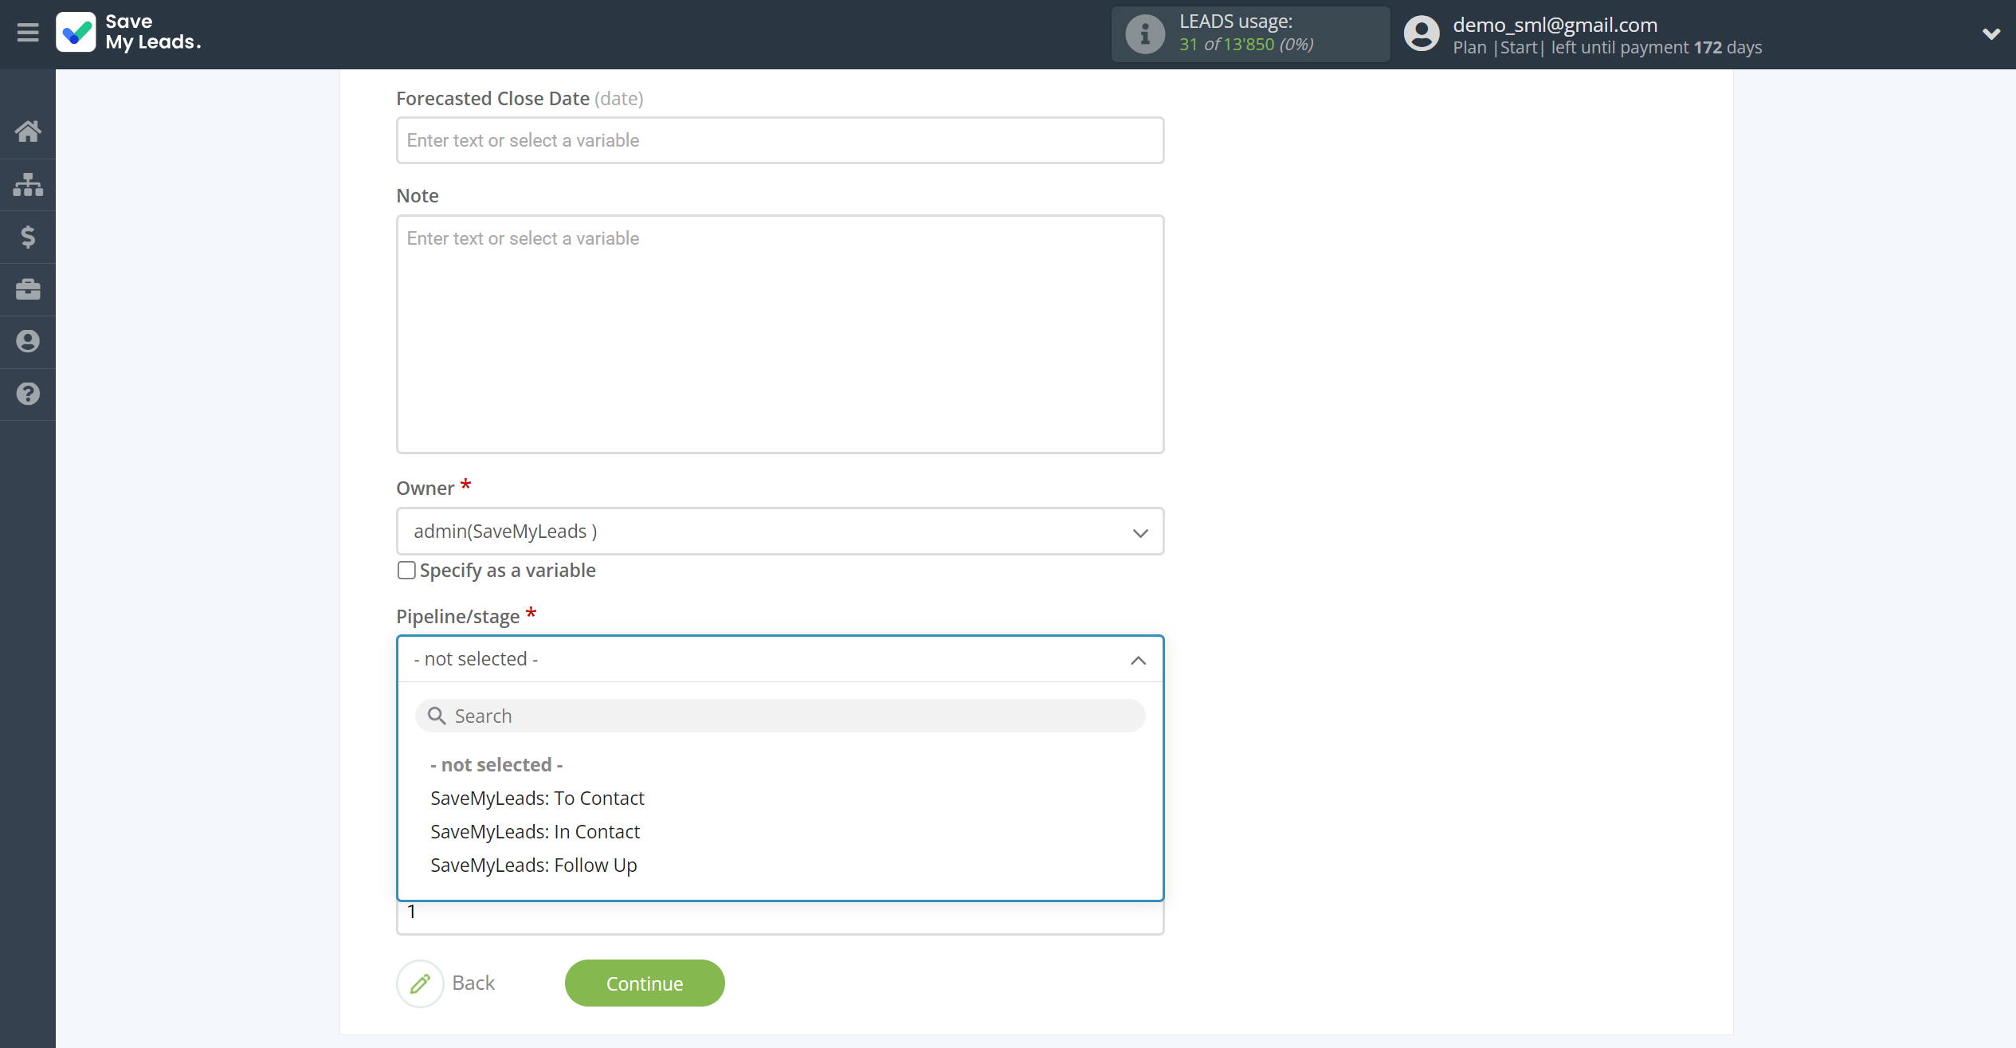This screenshot has width=2016, height=1048.
Task: Enable Specify as a variable checkbox
Action: tap(406, 570)
